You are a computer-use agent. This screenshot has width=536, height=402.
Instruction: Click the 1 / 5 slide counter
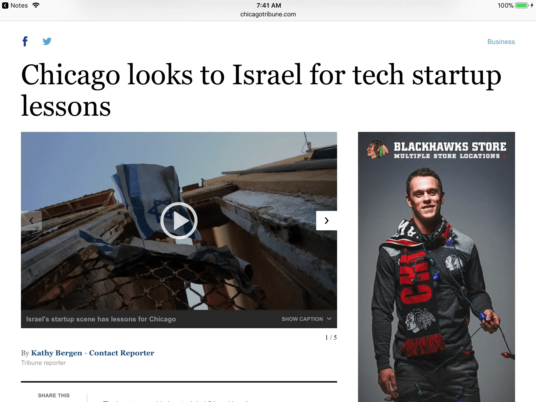[x=331, y=338]
